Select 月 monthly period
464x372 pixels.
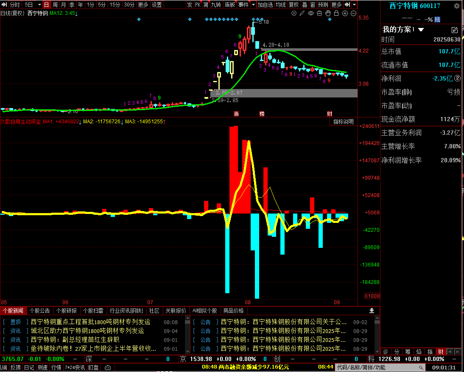point(63,5)
